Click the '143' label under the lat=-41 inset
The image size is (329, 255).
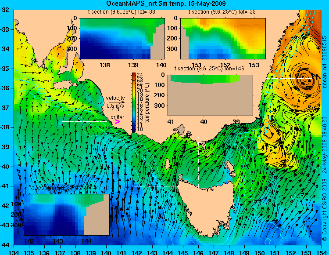click(x=58, y=241)
